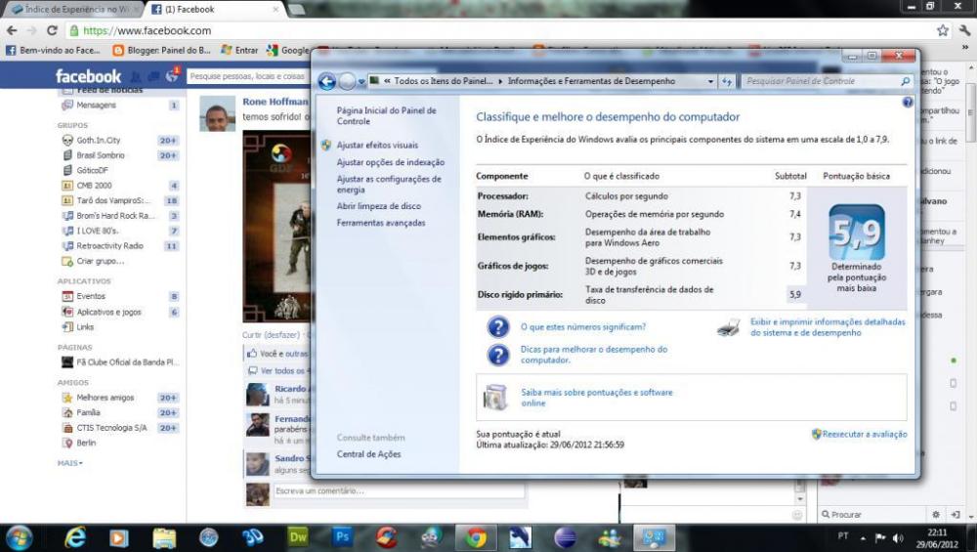Click the Control Panel back arrow button
The height and width of the screenshot is (552, 977).
point(327,82)
